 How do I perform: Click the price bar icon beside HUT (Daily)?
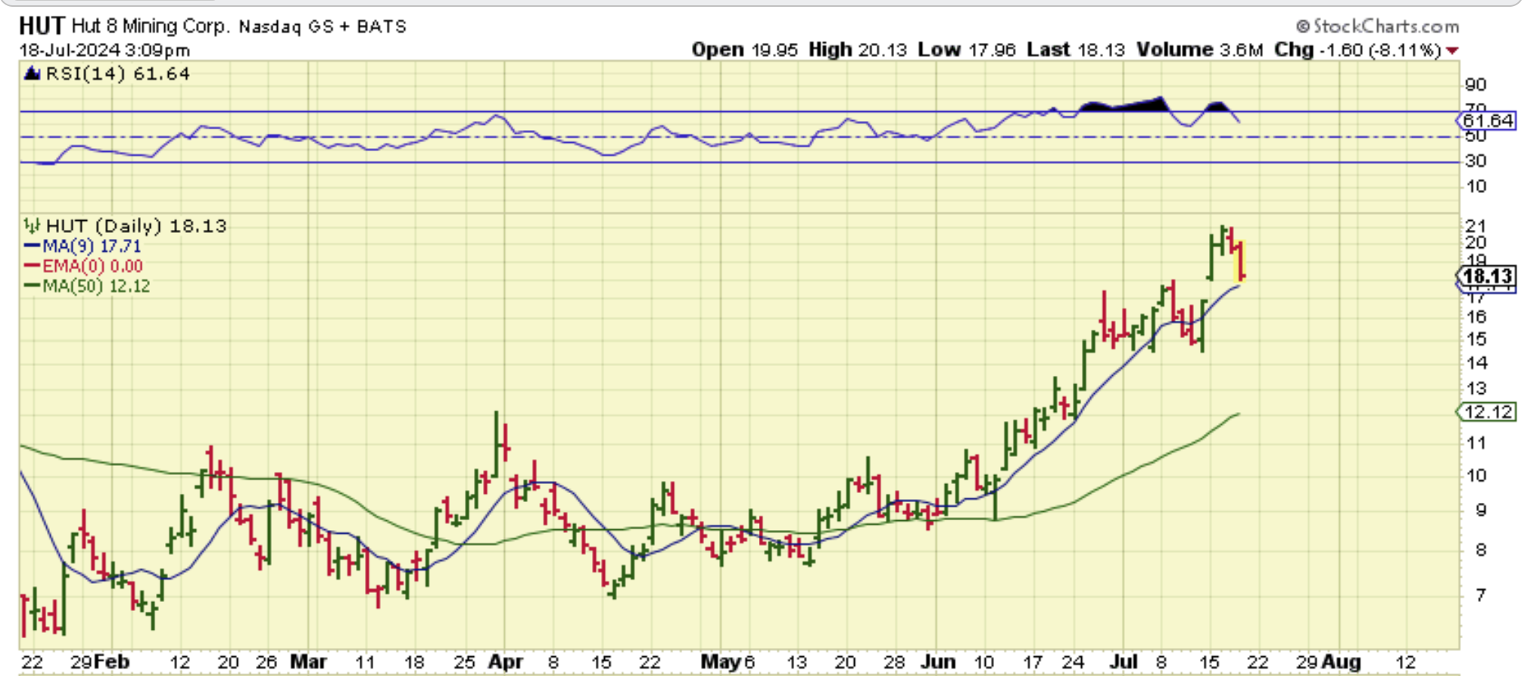pyautogui.click(x=32, y=225)
